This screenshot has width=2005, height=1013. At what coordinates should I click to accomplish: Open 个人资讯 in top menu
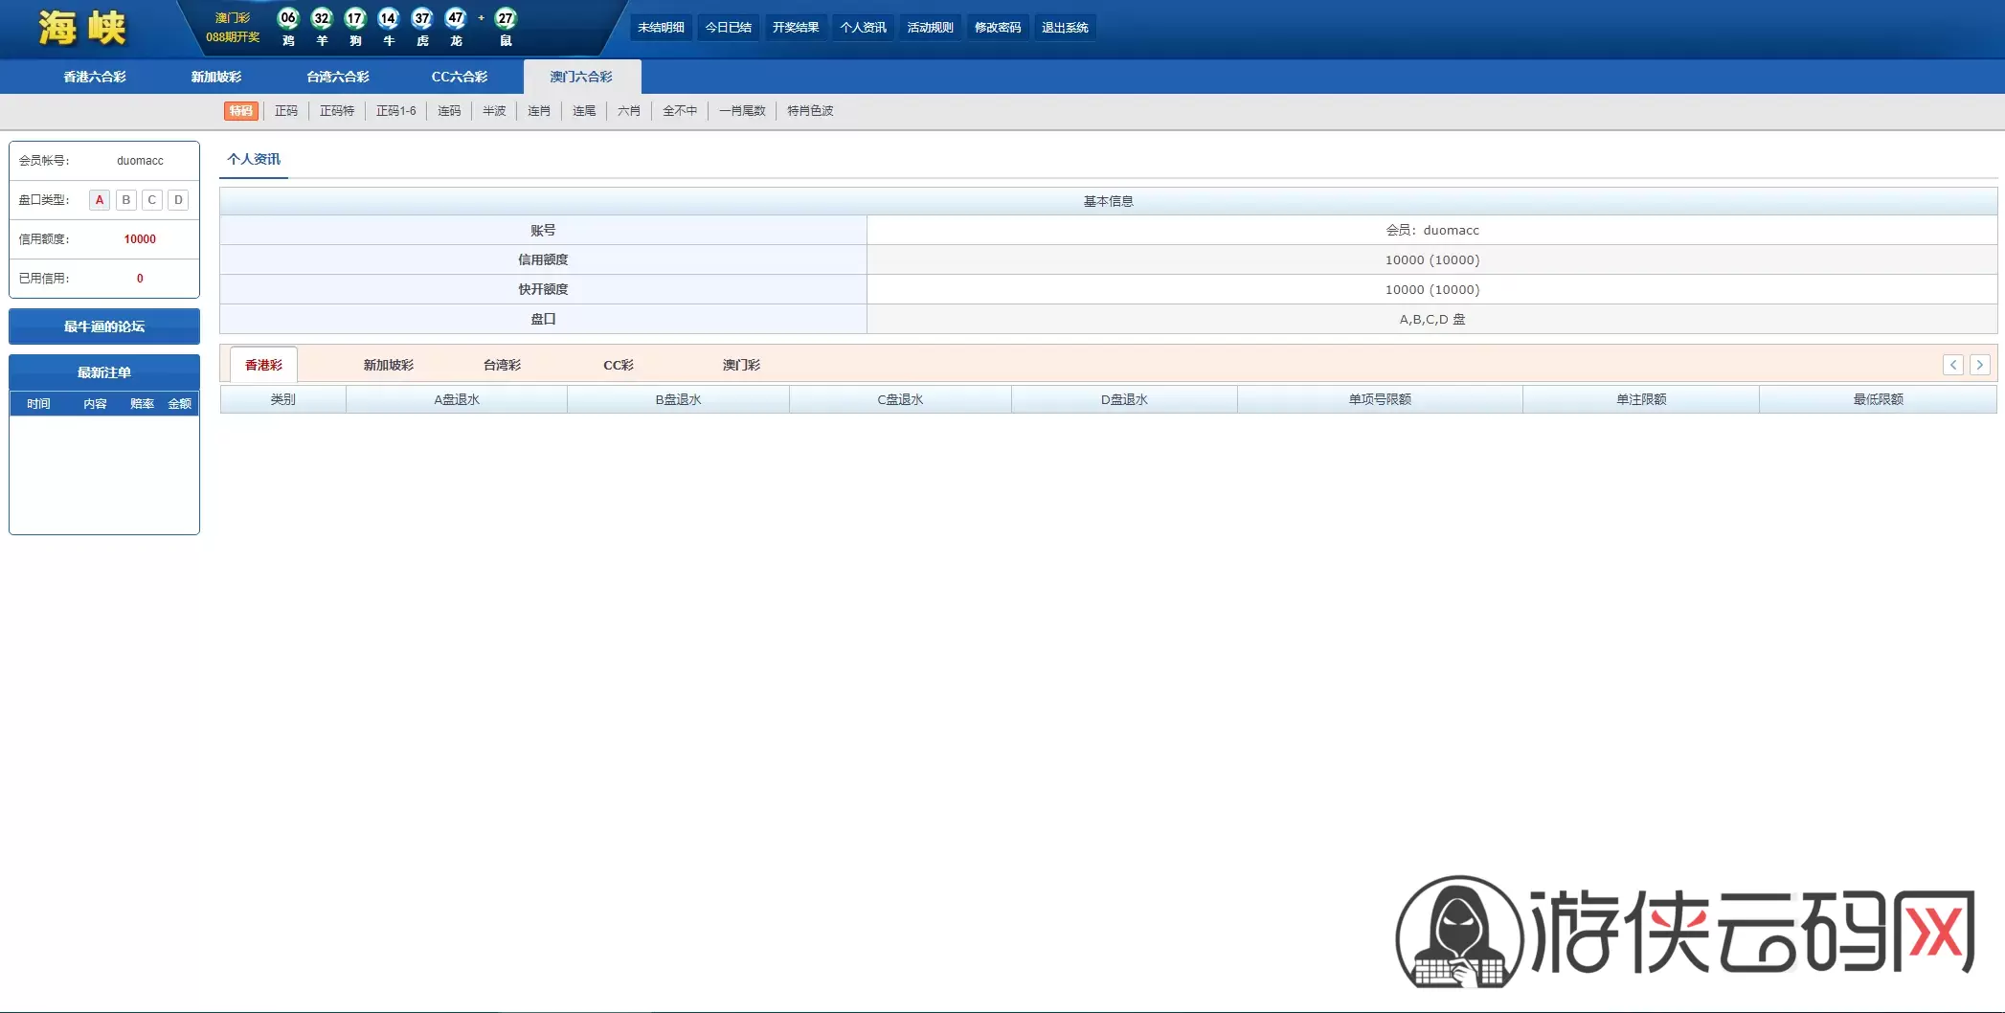(863, 28)
